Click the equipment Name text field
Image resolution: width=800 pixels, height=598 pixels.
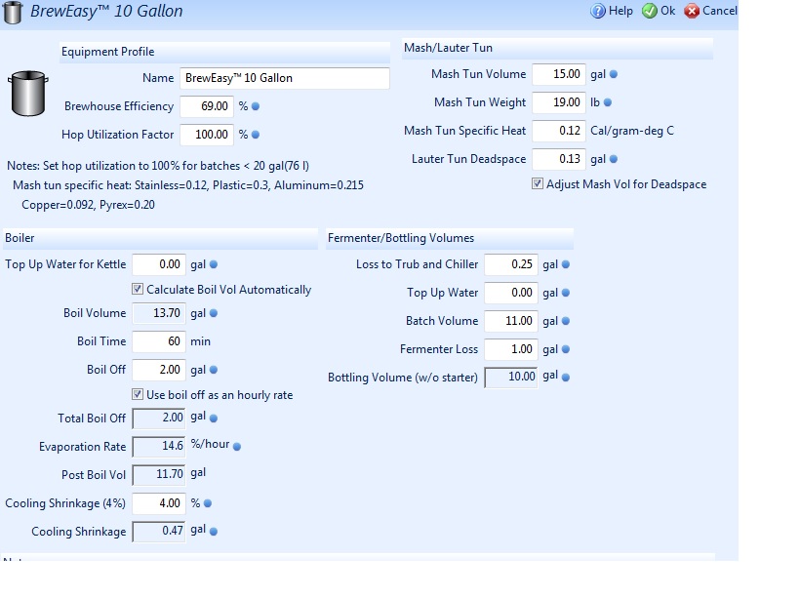[x=285, y=78]
